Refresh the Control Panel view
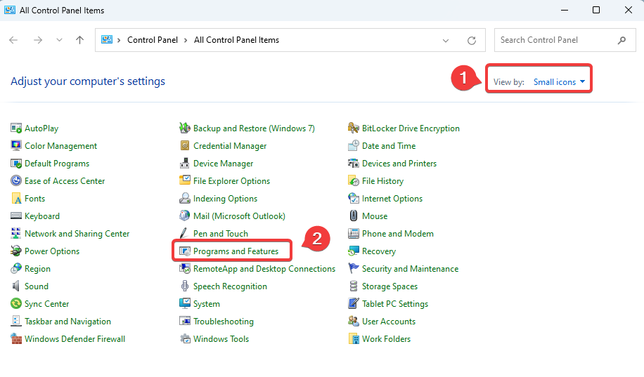This screenshot has width=644, height=377. coord(472,41)
